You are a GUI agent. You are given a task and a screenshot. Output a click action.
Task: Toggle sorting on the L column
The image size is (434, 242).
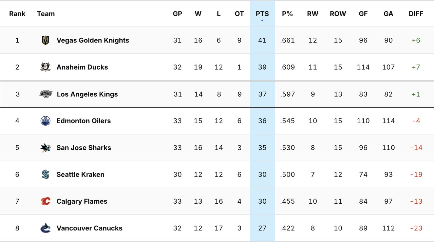pos(219,14)
